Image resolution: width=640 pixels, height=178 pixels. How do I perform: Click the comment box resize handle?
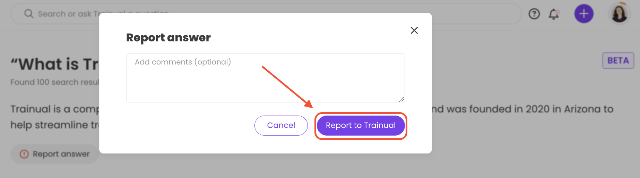click(x=401, y=99)
